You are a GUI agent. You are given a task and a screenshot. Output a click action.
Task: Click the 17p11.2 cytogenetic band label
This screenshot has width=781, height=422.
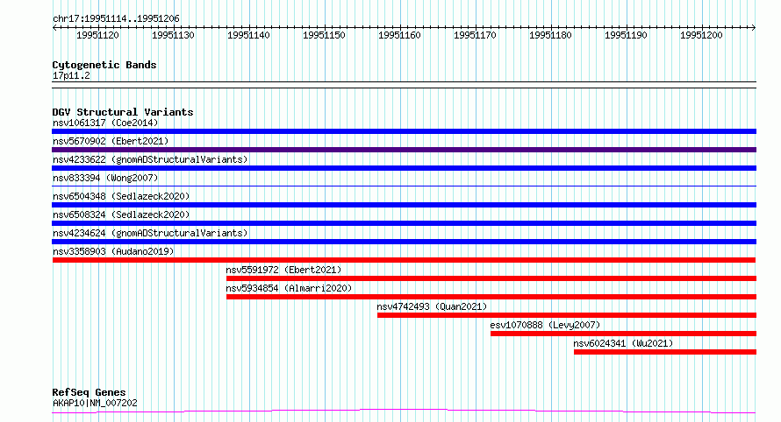point(71,75)
